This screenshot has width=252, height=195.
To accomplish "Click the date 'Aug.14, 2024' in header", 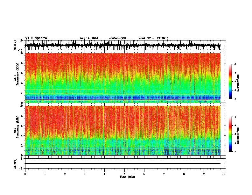I will tap(89, 38).
